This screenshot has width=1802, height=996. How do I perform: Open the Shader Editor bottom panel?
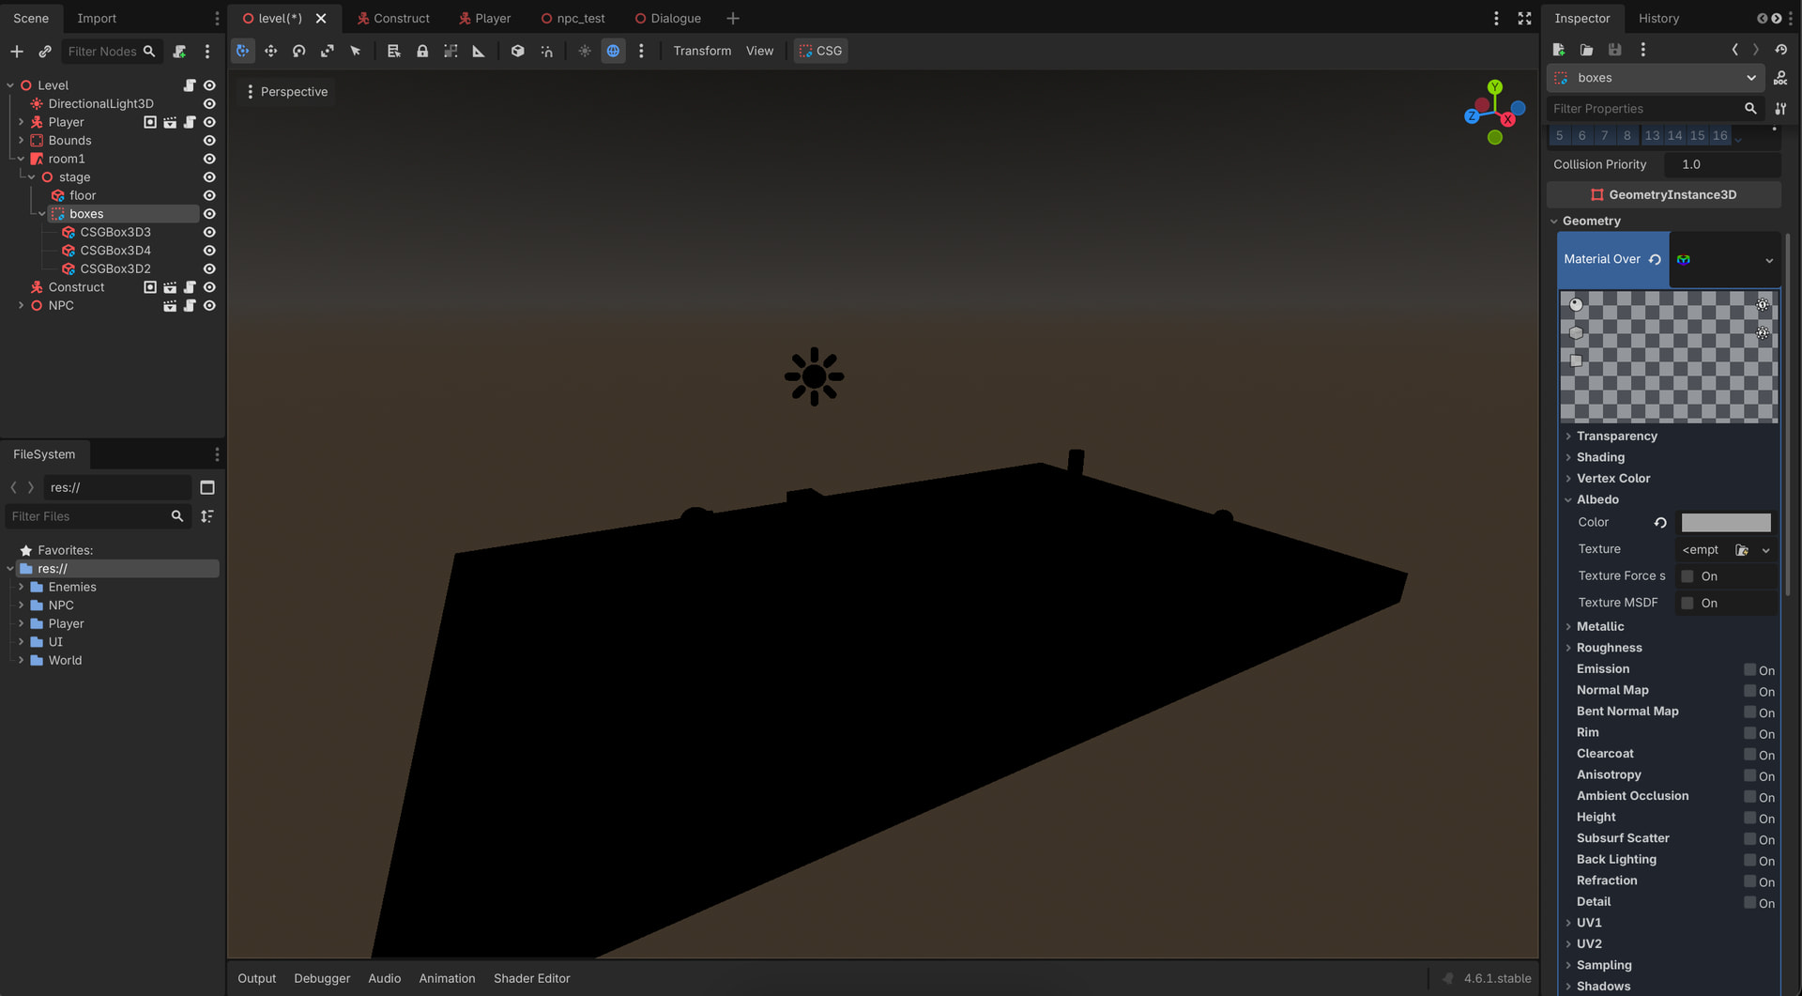click(531, 978)
